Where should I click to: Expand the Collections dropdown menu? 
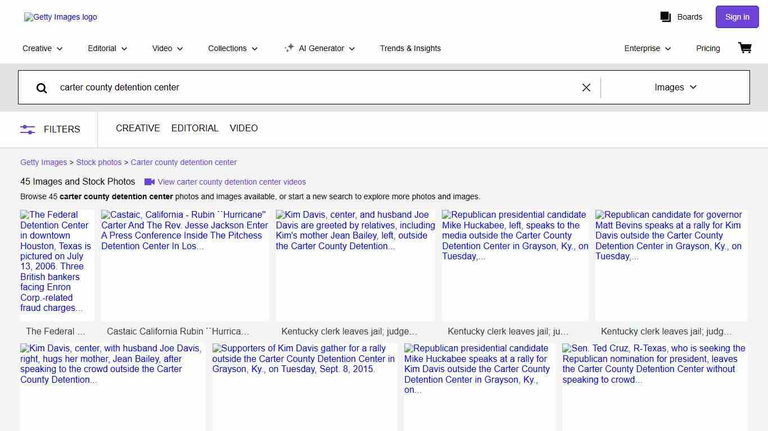pos(233,48)
